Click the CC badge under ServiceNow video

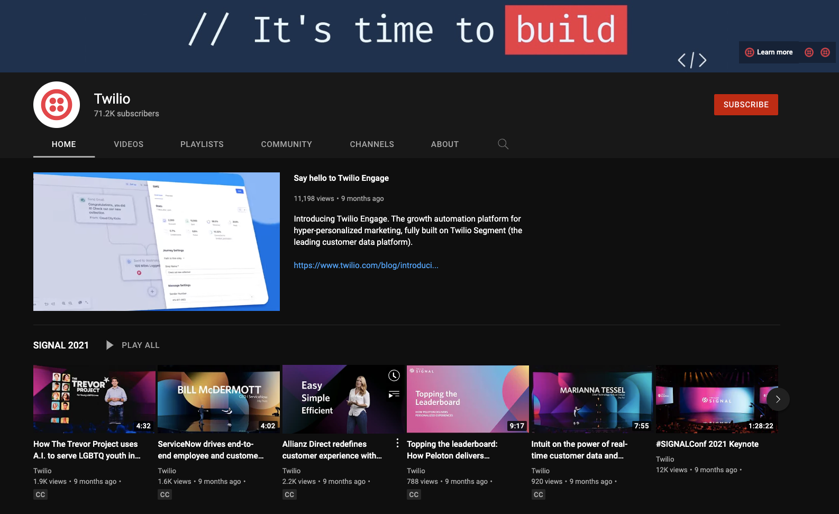click(165, 494)
